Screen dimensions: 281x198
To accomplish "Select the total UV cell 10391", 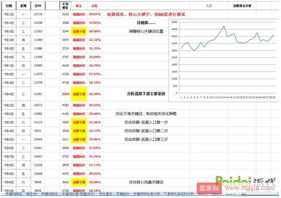I will (38, 94).
